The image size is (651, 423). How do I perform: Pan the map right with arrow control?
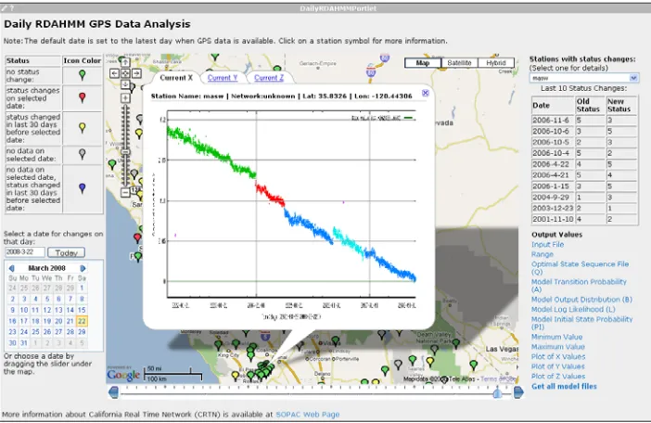[x=136, y=73]
